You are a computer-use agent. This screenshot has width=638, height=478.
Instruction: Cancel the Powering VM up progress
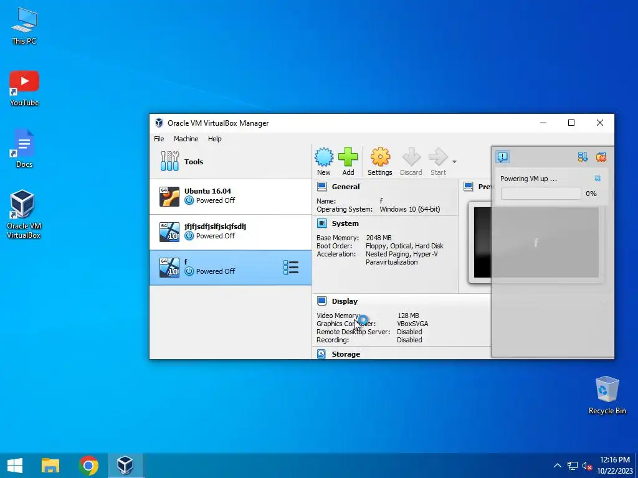coord(598,179)
